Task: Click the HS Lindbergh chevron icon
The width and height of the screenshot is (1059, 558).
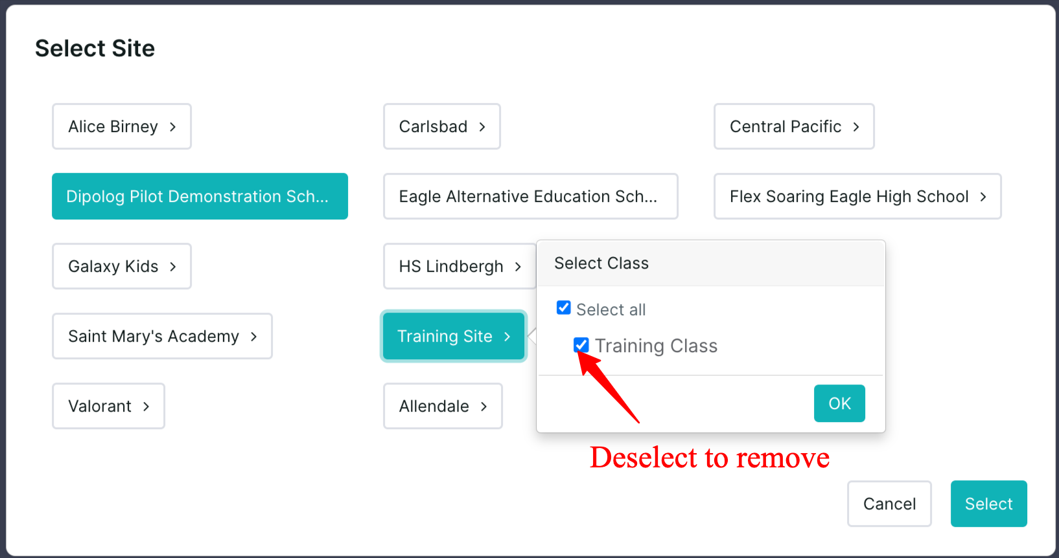Action: coord(518,267)
